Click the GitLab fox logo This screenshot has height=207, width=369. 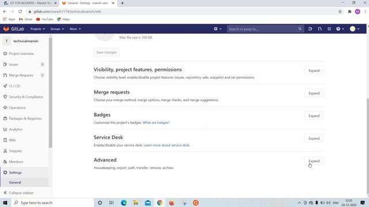pyautogui.click(x=6, y=29)
